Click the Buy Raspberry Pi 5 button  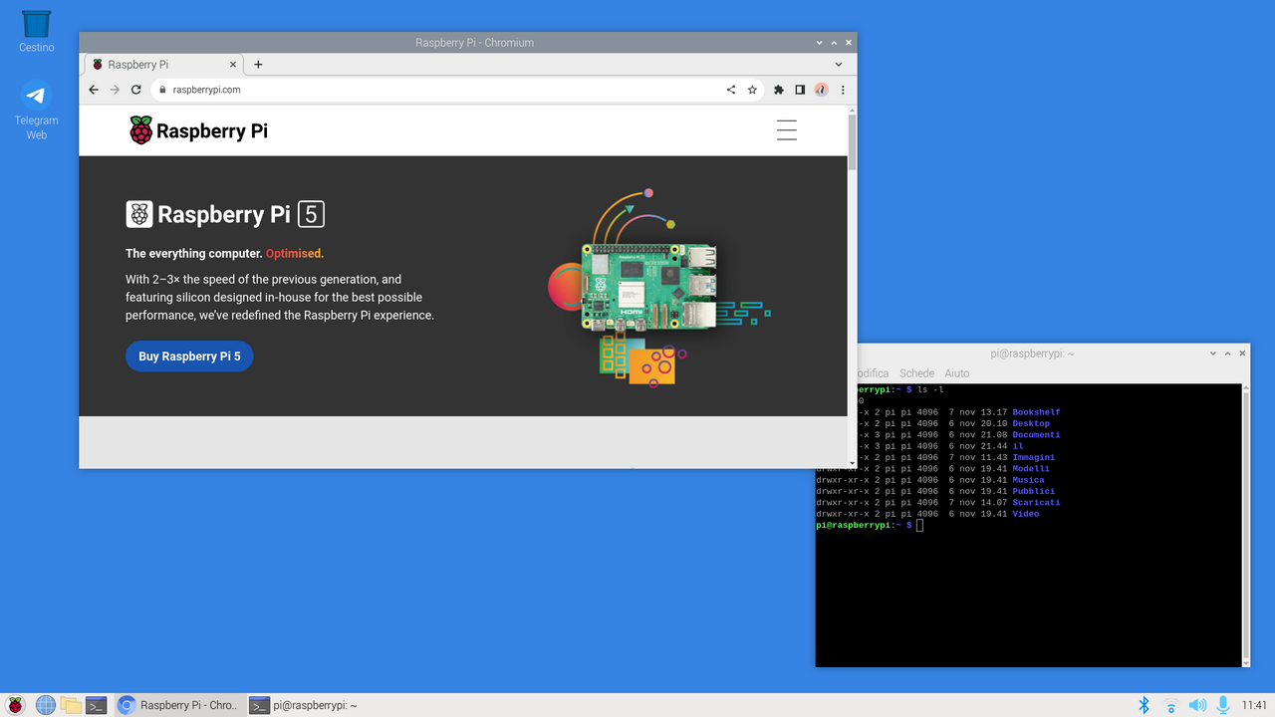pyautogui.click(x=189, y=357)
